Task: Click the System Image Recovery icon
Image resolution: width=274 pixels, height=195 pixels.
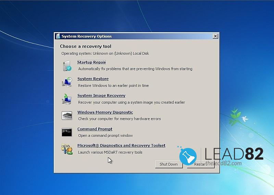Action: click(x=67, y=99)
